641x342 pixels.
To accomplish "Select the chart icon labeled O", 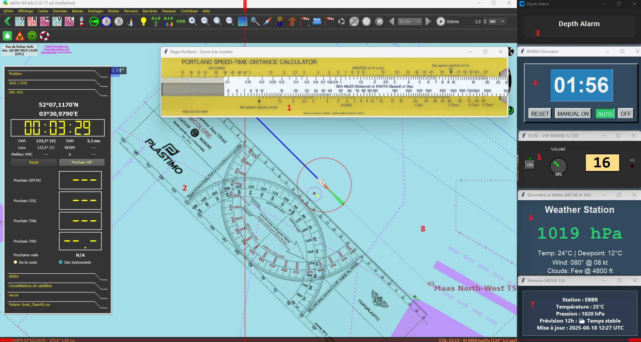I will pos(20,21).
